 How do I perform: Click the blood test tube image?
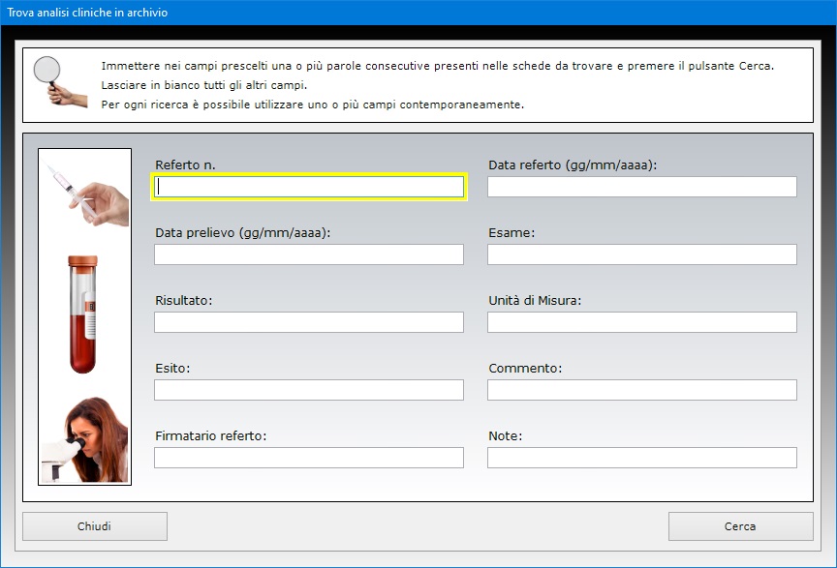(x=83, y=314)
